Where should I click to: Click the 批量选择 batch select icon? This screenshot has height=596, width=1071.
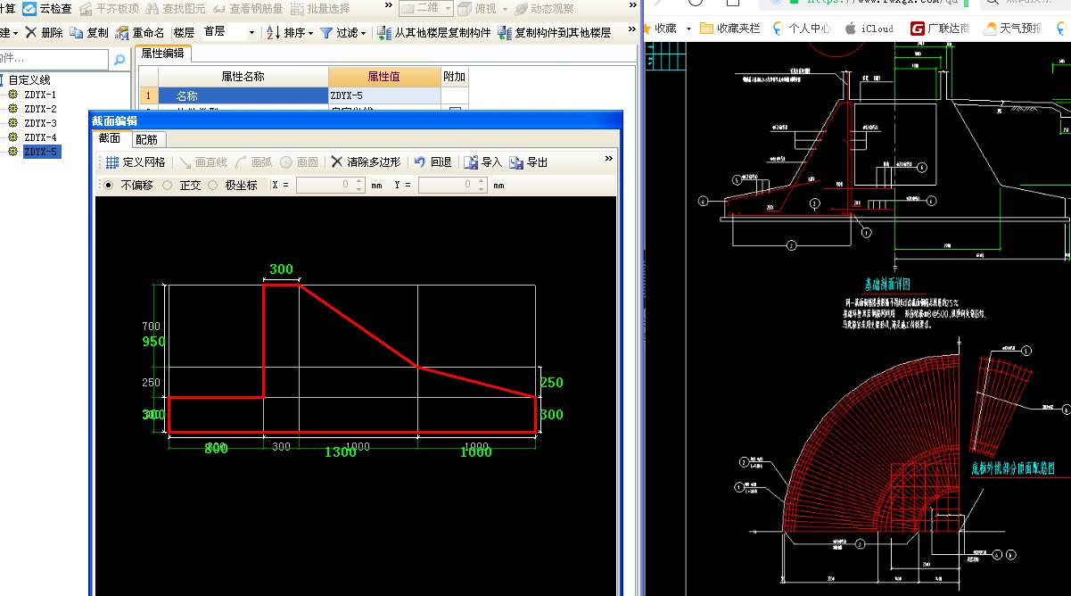[x=297, y=9]
